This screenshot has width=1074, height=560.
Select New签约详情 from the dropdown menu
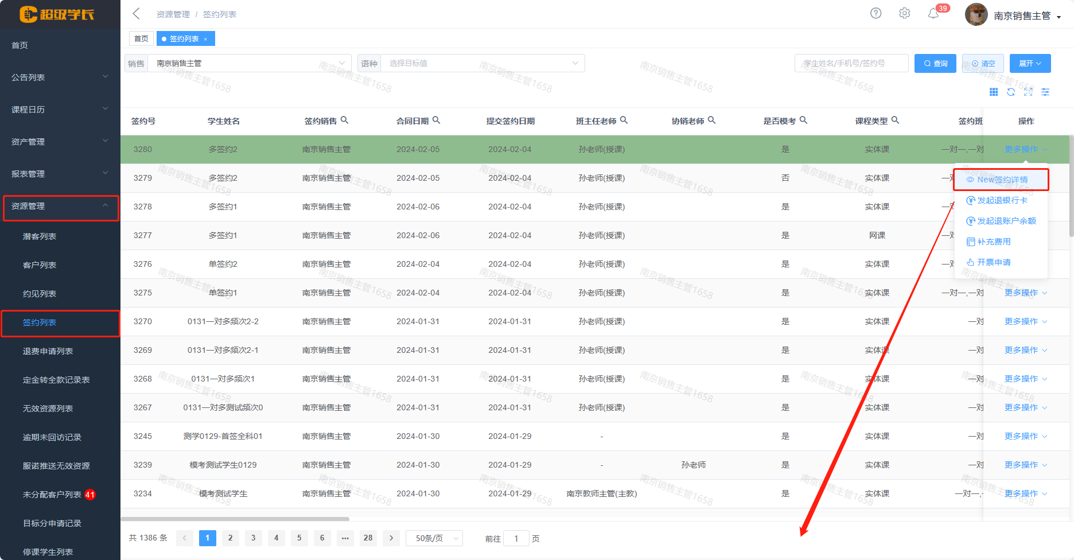coord(1002,180)
